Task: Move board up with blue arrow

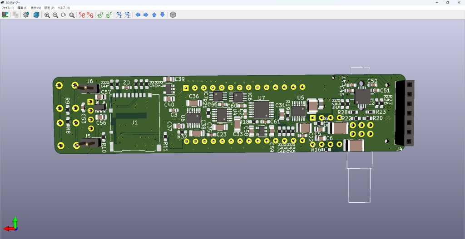Action: pyautogui.click(x=154, y=15)
